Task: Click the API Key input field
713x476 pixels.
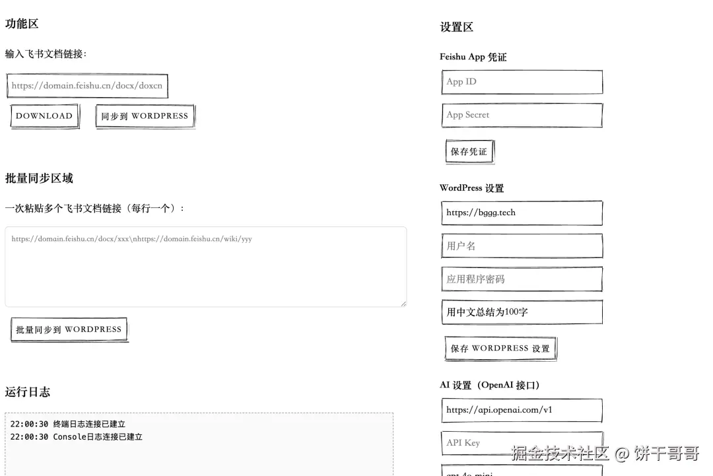Action: (522, 443)
